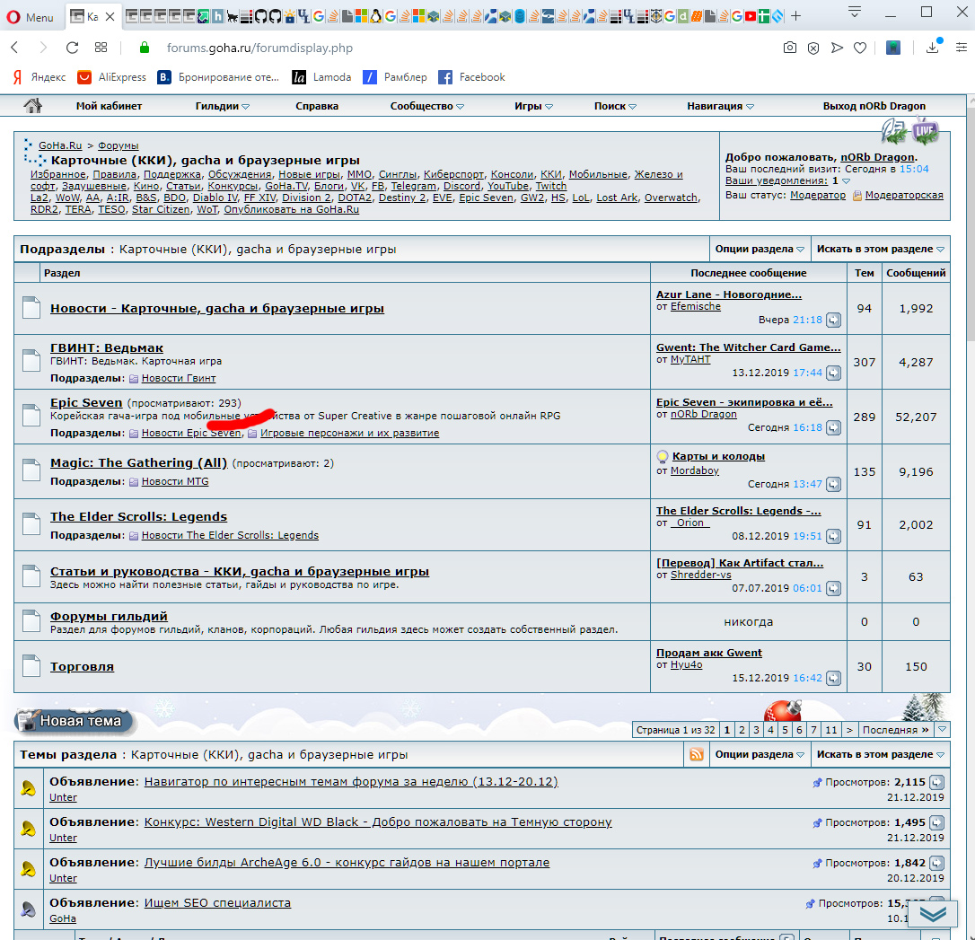
Task: Jump to last post in Shredder-vs row
Action: (833, 589)
